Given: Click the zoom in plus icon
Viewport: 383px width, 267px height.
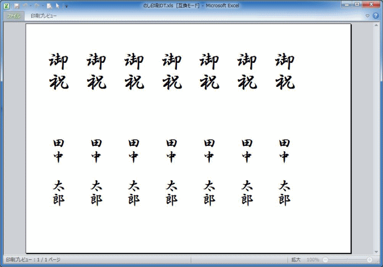Looking at the screenshot, I should 370,260.
